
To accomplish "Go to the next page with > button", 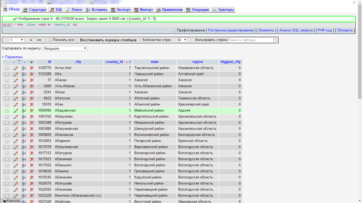I will click(x=31, y=40).
